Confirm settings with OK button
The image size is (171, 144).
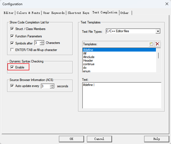pos(72,139)
